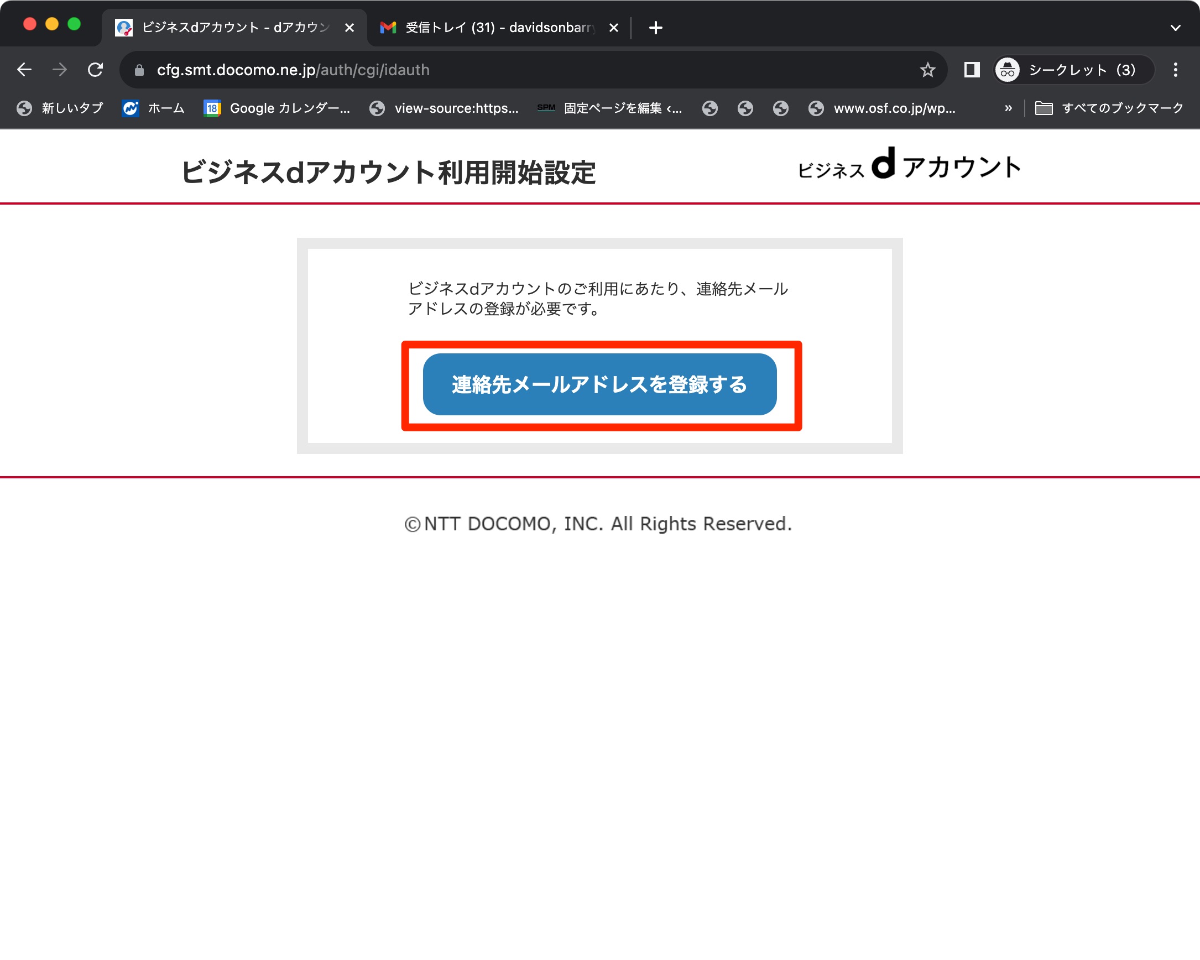Click the address bar URL field

click(x=534, y=70)
